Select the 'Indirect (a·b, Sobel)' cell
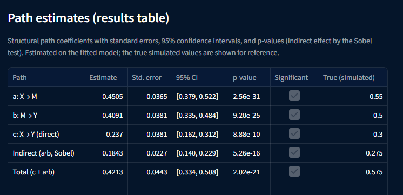403x195 pixels. coord(46,153)
